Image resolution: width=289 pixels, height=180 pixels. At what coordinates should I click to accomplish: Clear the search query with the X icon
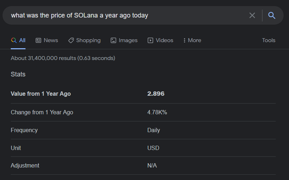point(252,15)
